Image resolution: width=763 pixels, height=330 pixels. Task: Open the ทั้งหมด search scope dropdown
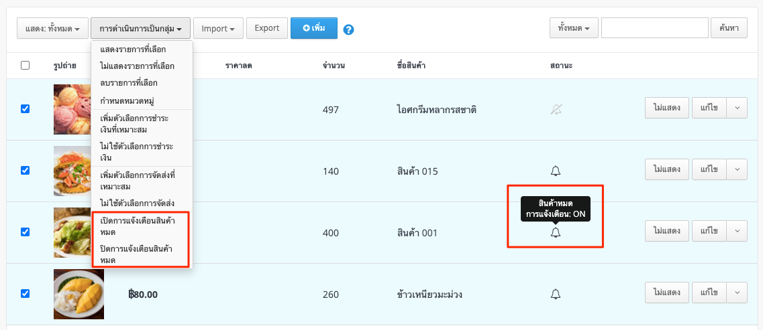pos(574,28)
